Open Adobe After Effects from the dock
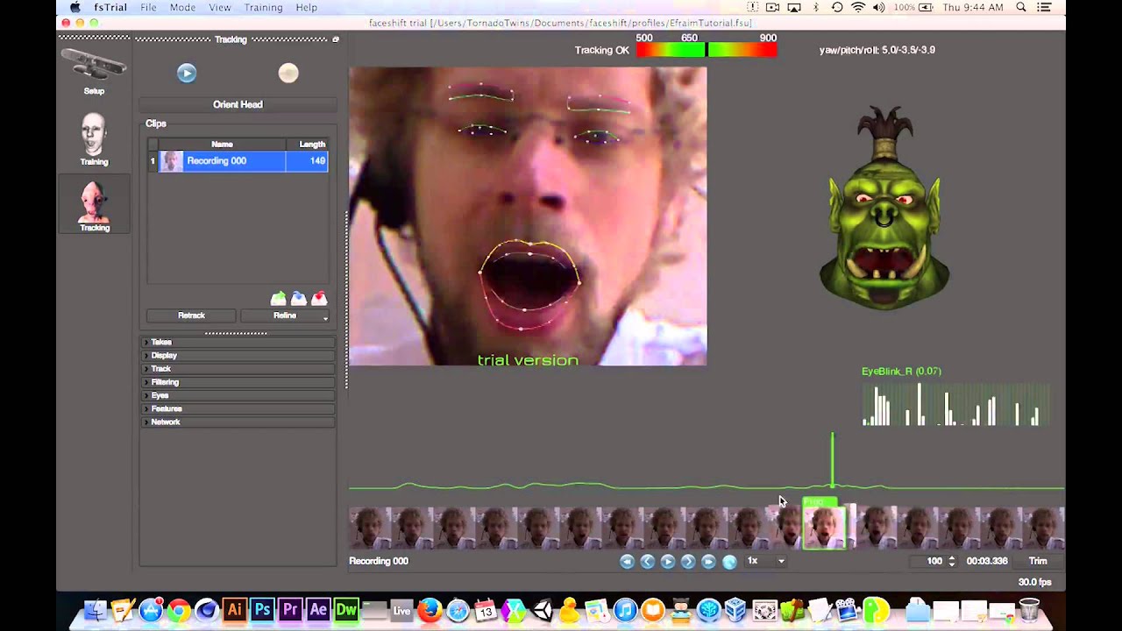 click(318, 610)
